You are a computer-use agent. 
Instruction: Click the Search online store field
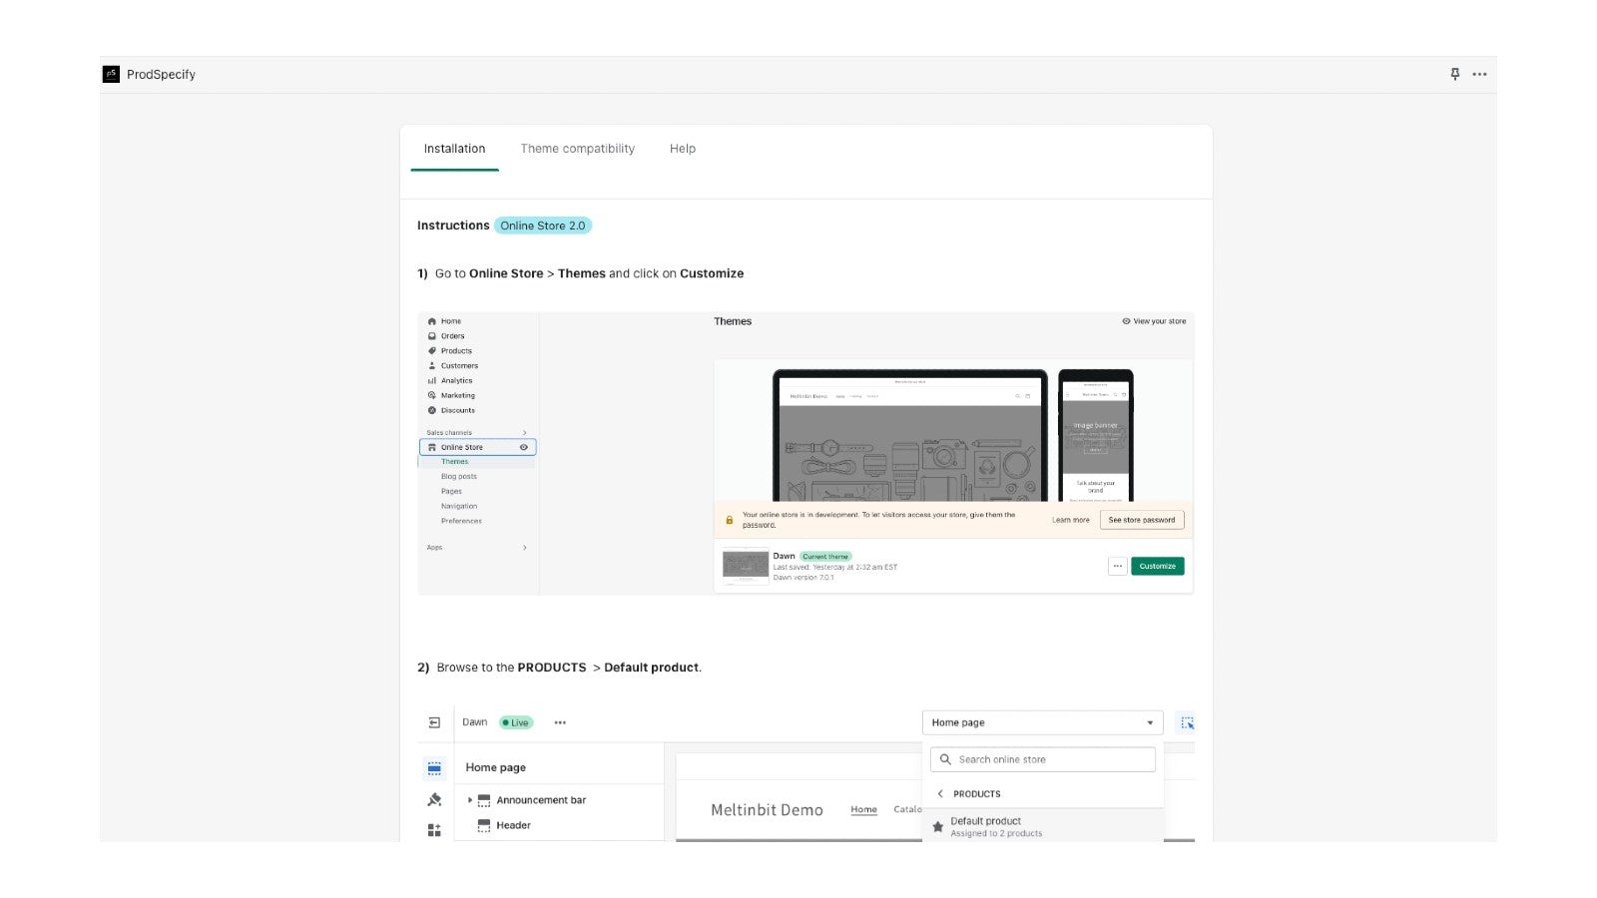(1042, 758)
